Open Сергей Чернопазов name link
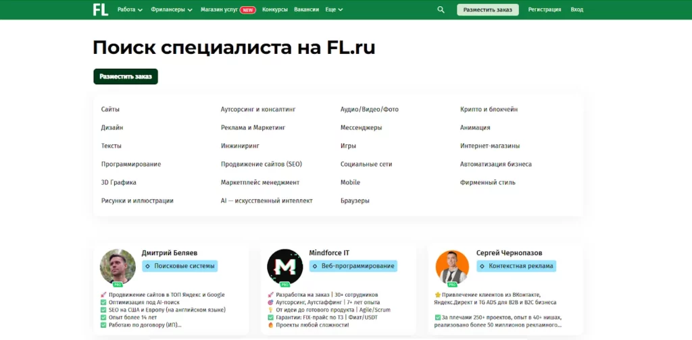692x340 pixels. click(510, 253)
